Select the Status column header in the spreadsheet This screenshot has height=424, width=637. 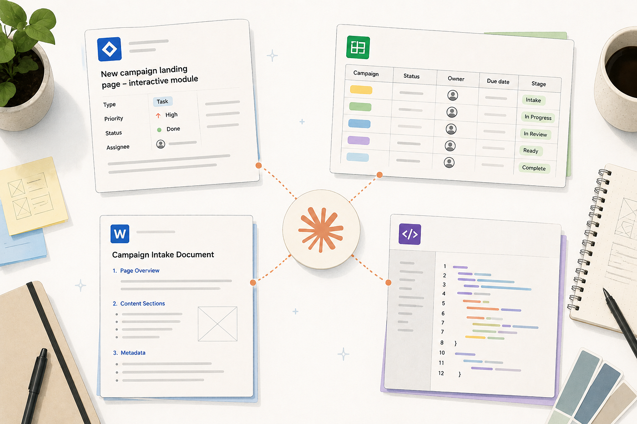coord(411,76)
